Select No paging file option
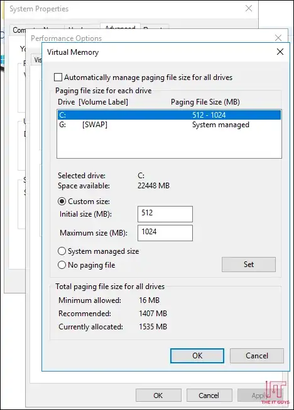Screen dimensions: 294x410 [62, 265]
